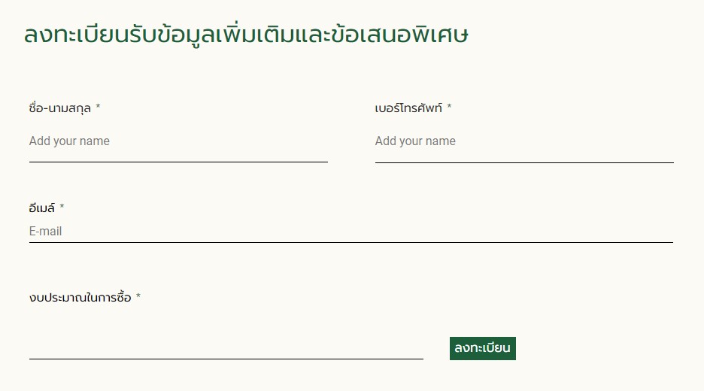The height and width of the screenshot is (391, 704).
Task: Click the required asterisk beside อีเมล์
Action: (x=62, y=207)
